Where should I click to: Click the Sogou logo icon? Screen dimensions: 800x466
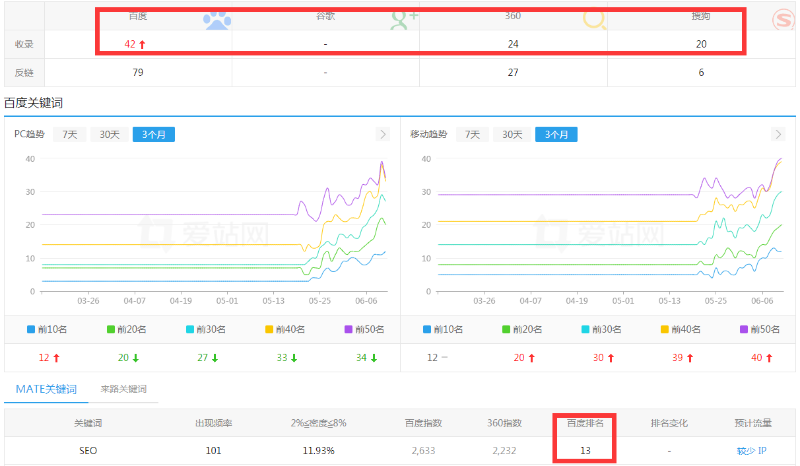(783, 20)
